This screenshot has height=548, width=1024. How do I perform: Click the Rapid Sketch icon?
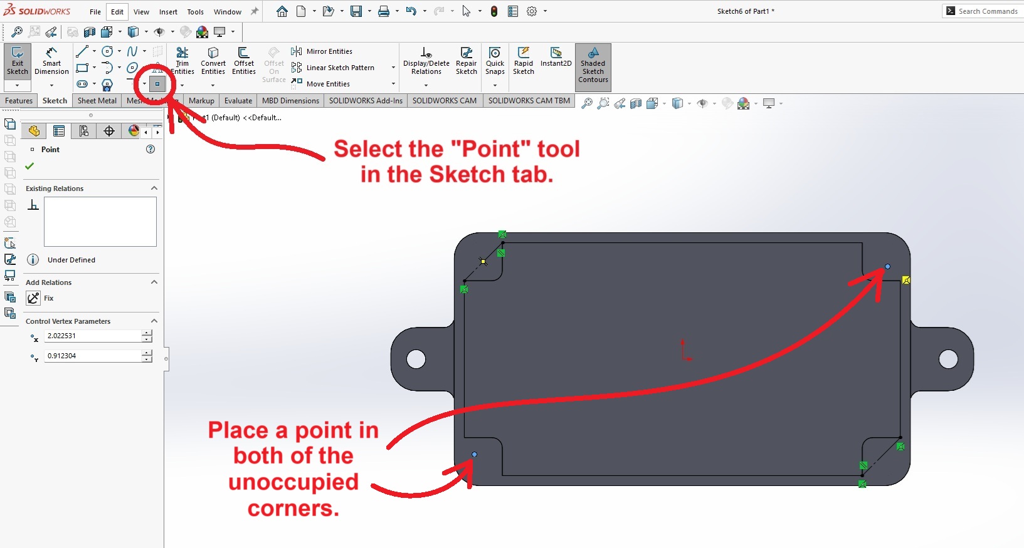[x=523, y=61]
